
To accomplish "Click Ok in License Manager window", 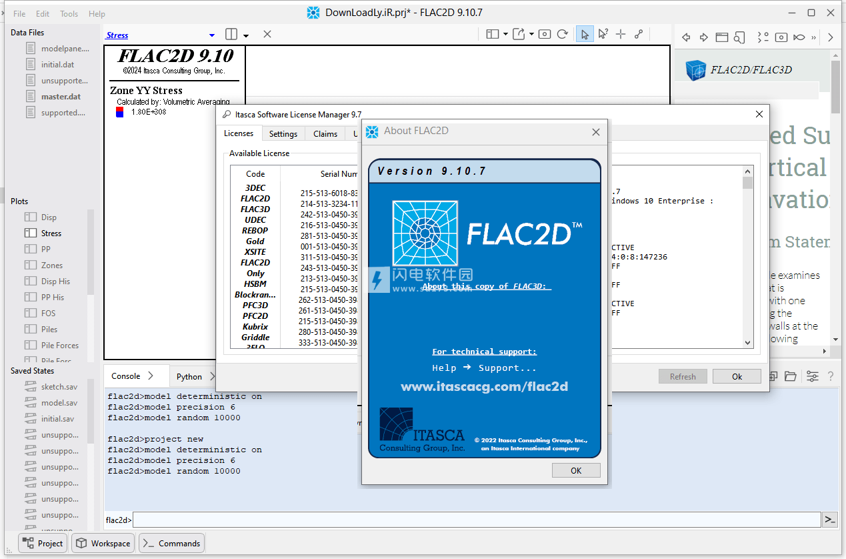I will [x=737, y=376].
